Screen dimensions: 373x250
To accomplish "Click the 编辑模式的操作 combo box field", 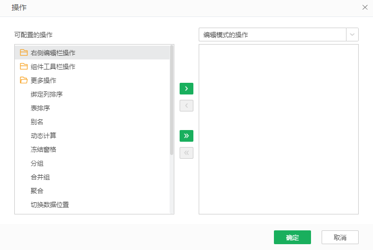I will [272, 35].
